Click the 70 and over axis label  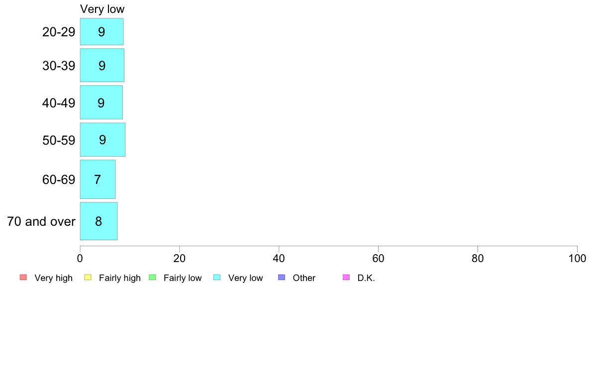(x=41, y=221)
